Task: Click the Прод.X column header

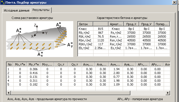Action: coord(131,24)
